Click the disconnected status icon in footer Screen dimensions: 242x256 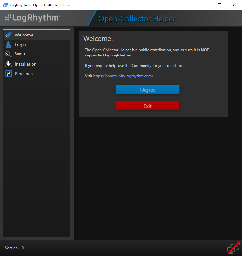(233, 248)
